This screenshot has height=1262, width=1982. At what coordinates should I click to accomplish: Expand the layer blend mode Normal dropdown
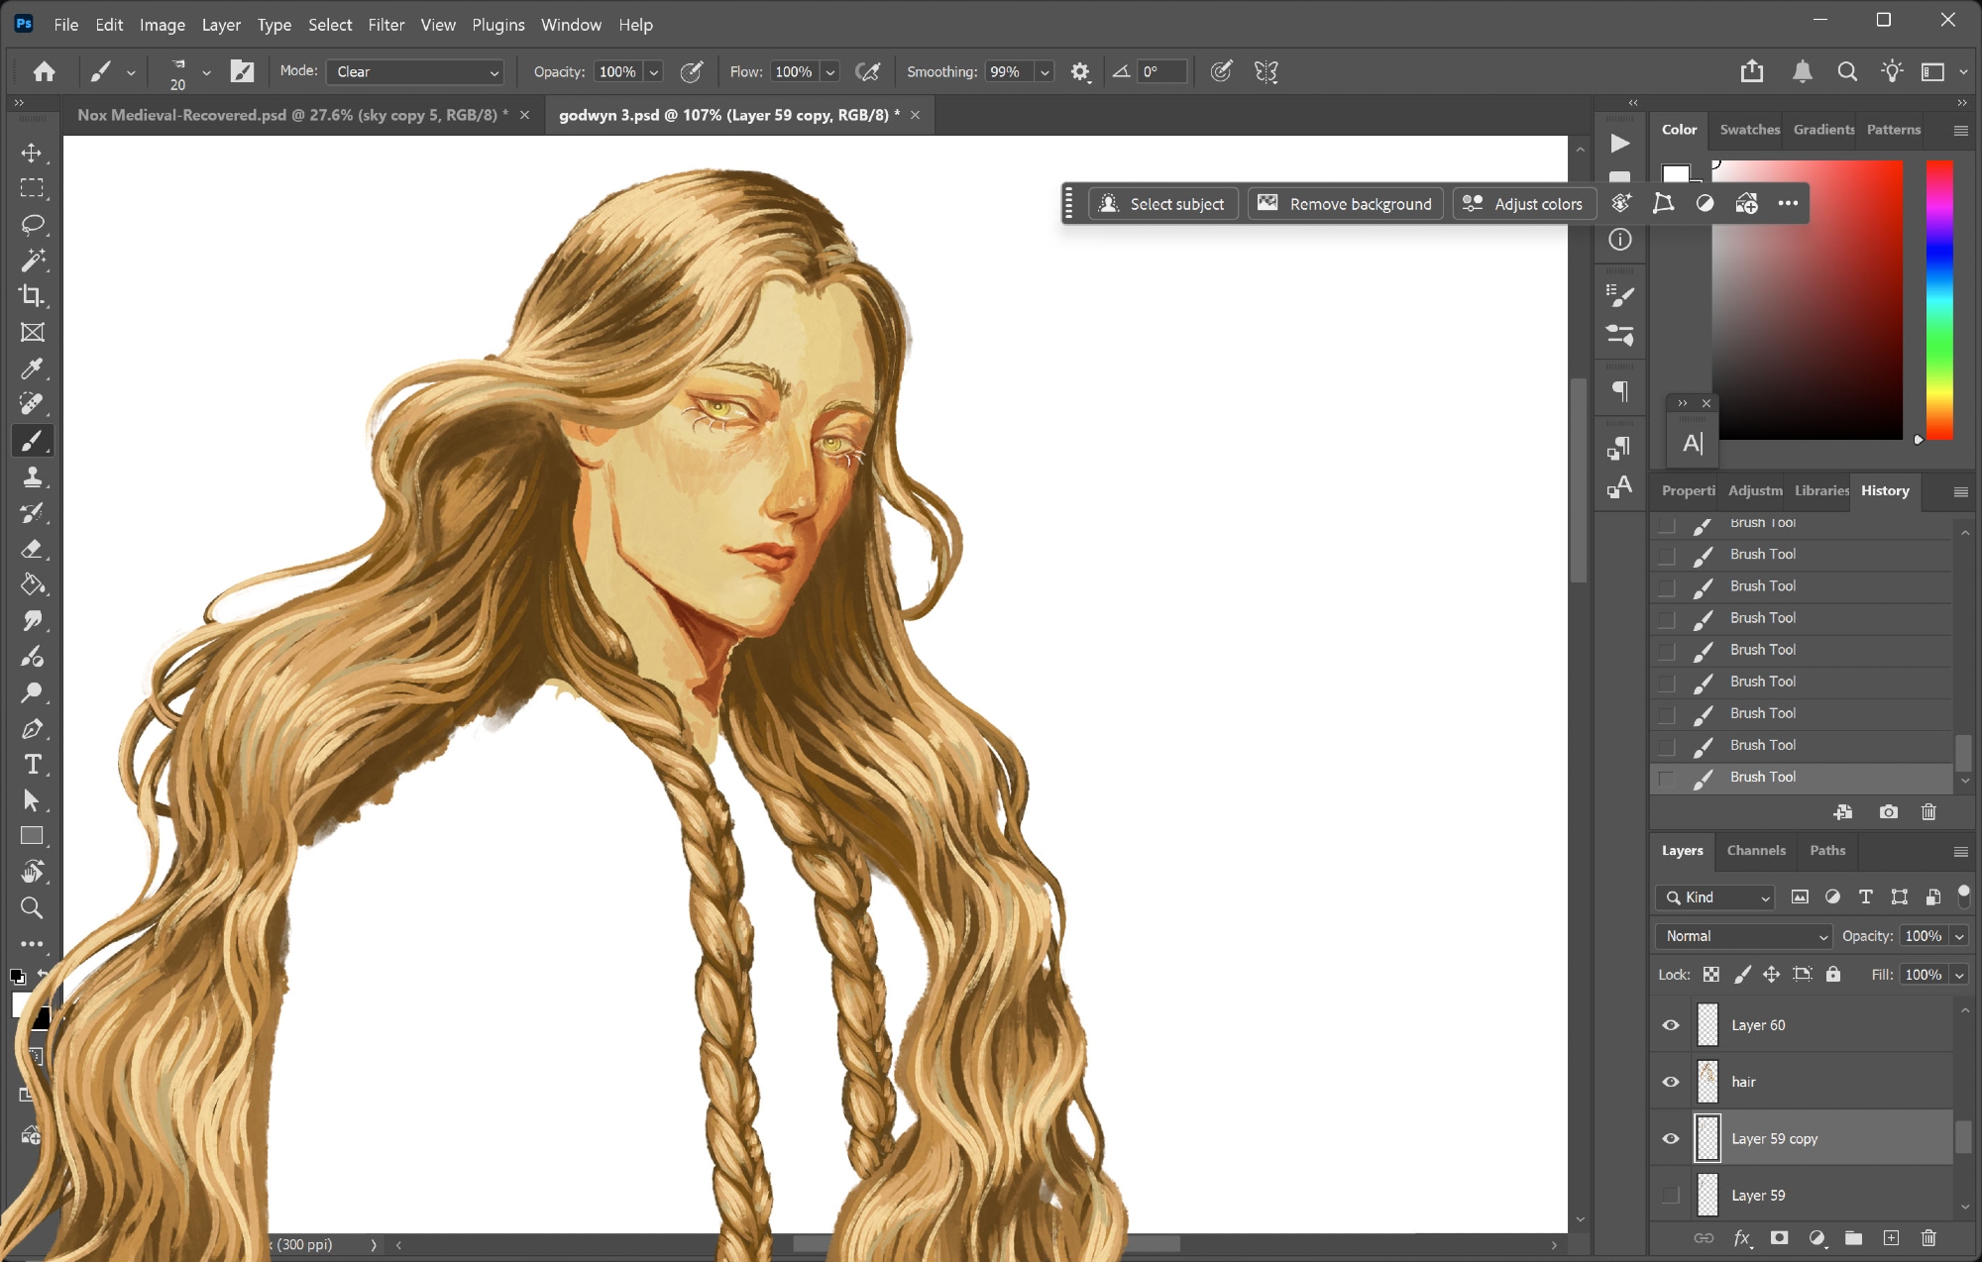click(x=1743, y=936)
